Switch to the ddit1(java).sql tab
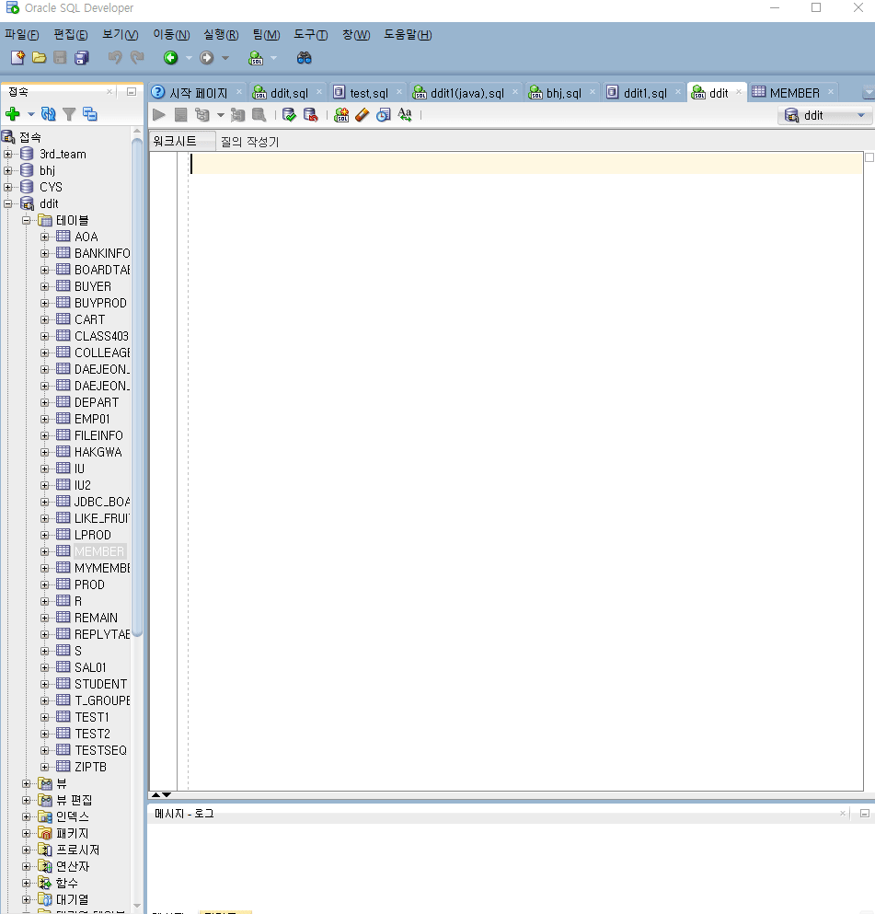 pyautogui.click(x=466, y=93)
